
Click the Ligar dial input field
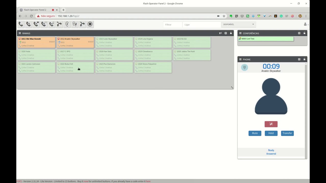(x=201, y=25)
